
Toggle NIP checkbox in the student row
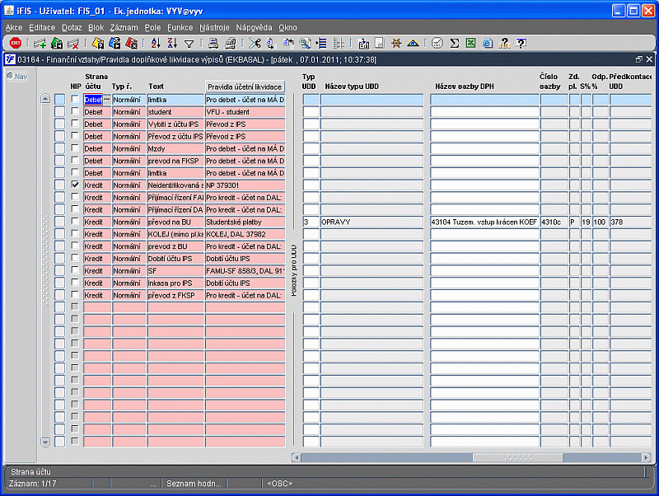(x=75, y=111)
